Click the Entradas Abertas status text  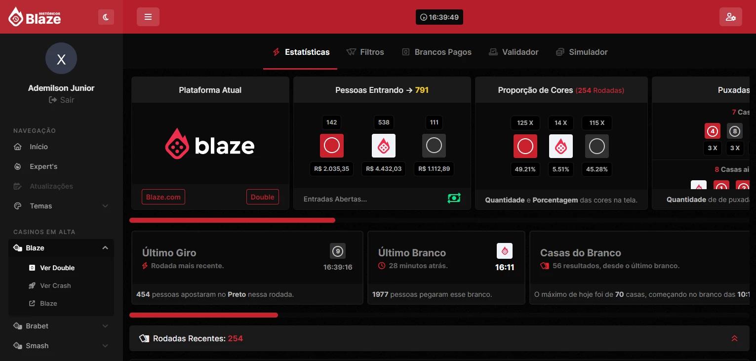[335, 199]
